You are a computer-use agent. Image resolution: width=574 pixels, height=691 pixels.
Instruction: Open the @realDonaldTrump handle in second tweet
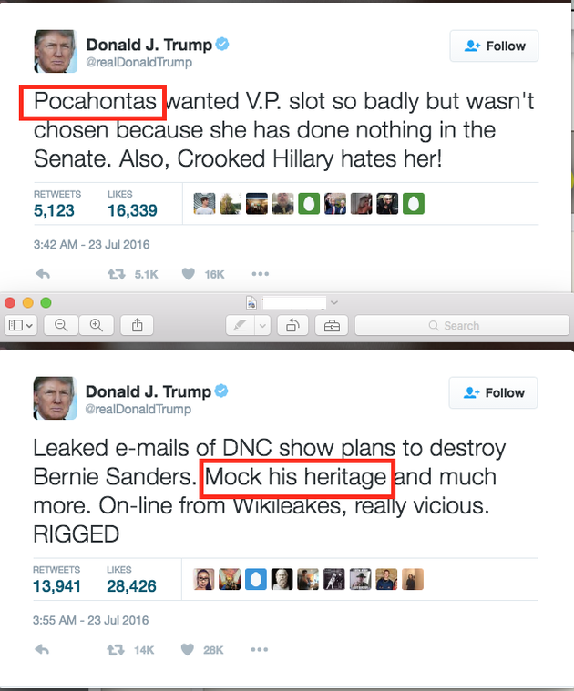[x=138, y=409]
